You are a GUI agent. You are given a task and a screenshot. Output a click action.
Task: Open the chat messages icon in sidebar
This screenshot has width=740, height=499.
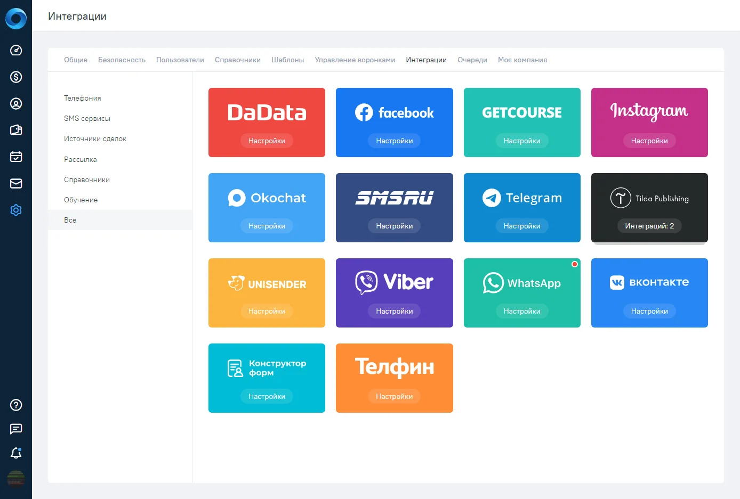point(16,429)
